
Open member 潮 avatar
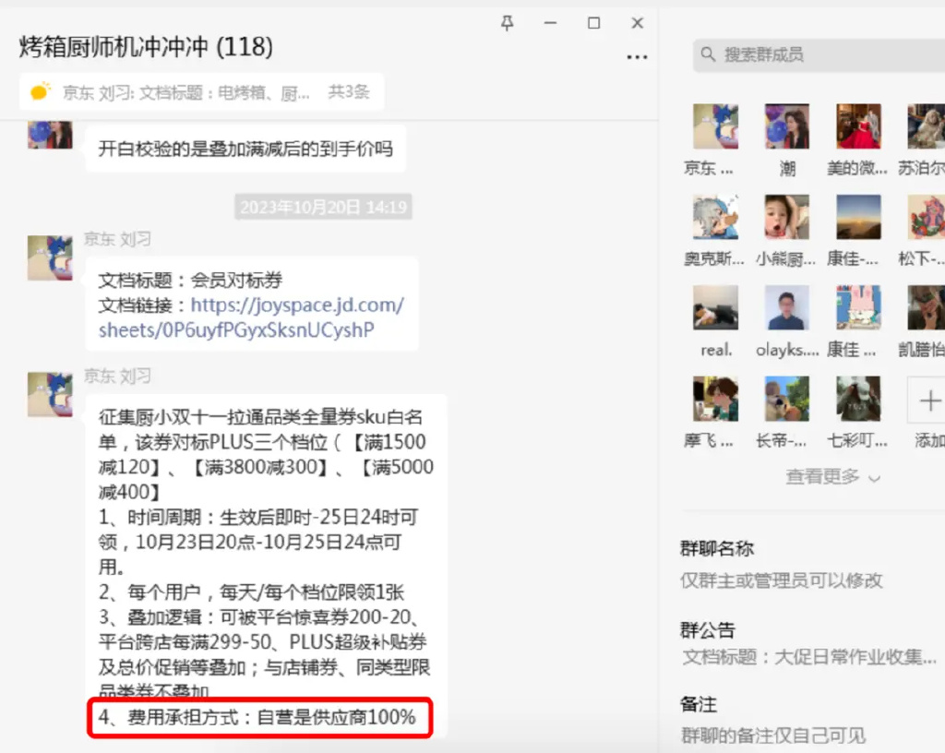tap(787, 126)
